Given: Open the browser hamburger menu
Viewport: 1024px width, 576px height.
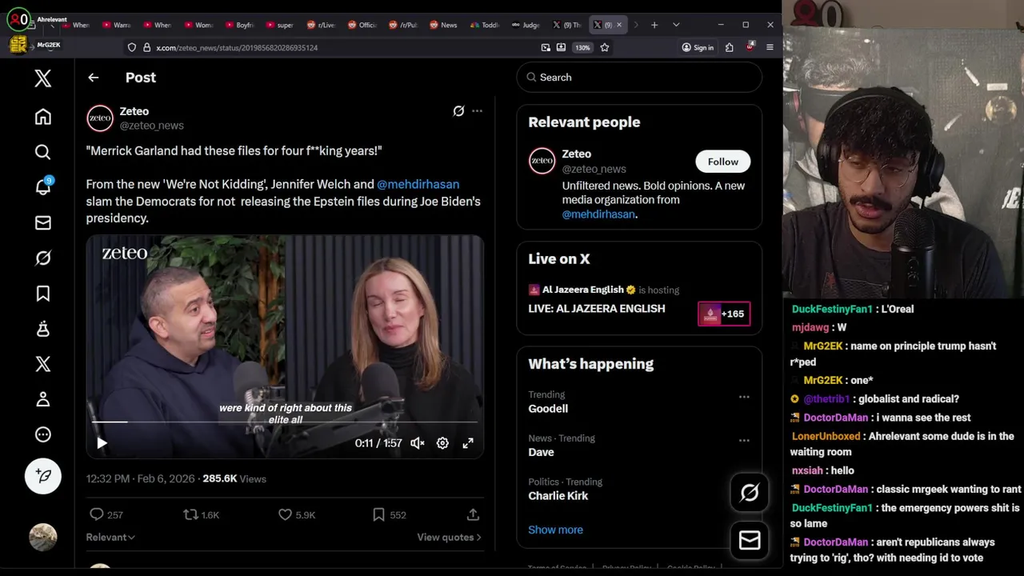Looking at the screenshot, I should (770, 48).
